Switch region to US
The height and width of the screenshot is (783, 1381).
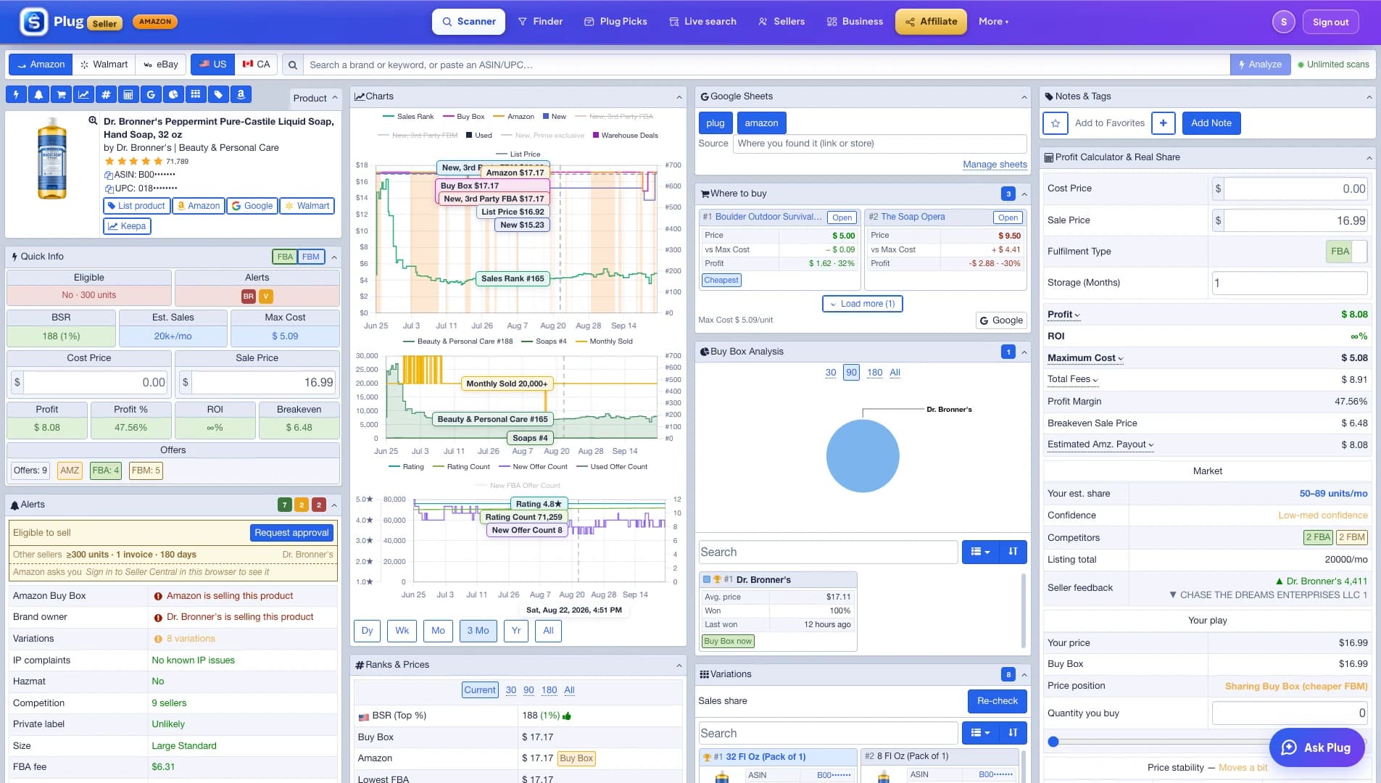(212, 65)
